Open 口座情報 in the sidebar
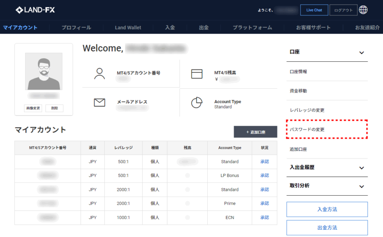The height and width of the screenshot is (237, 383). 327,72
